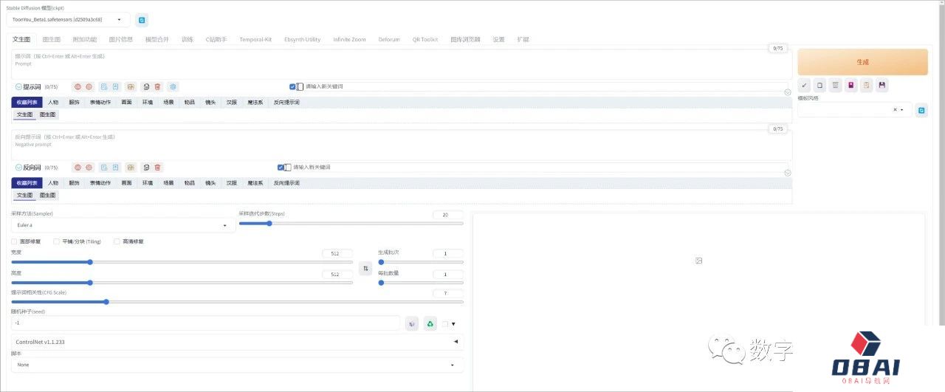Enable the 面部修复 face restoration checkbox

pyautogui.click(x=15, y=241)
